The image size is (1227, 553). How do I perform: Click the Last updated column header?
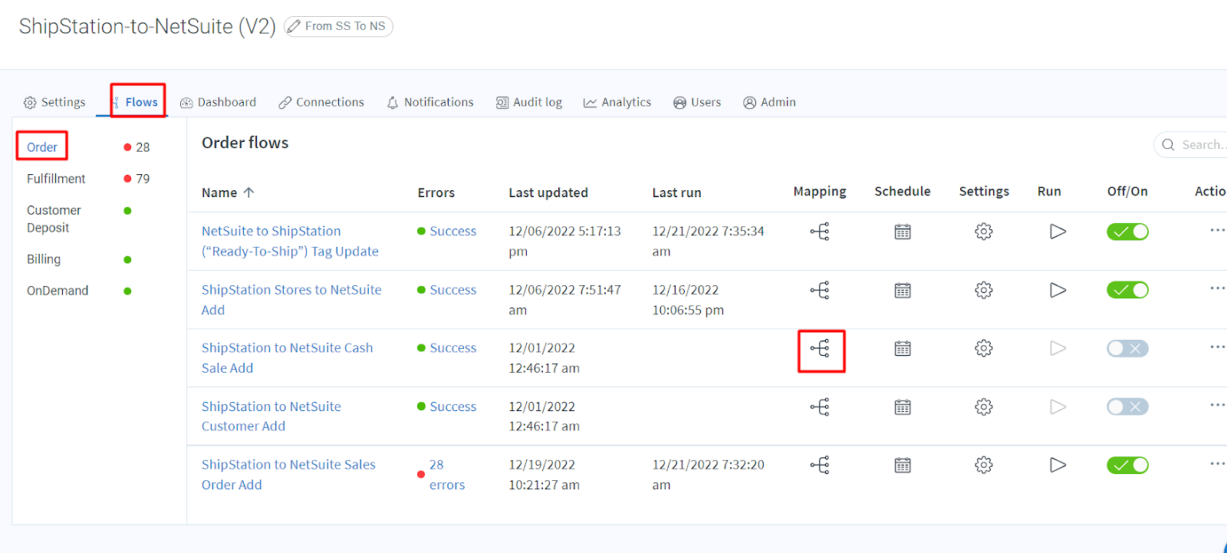coord(548,193)
